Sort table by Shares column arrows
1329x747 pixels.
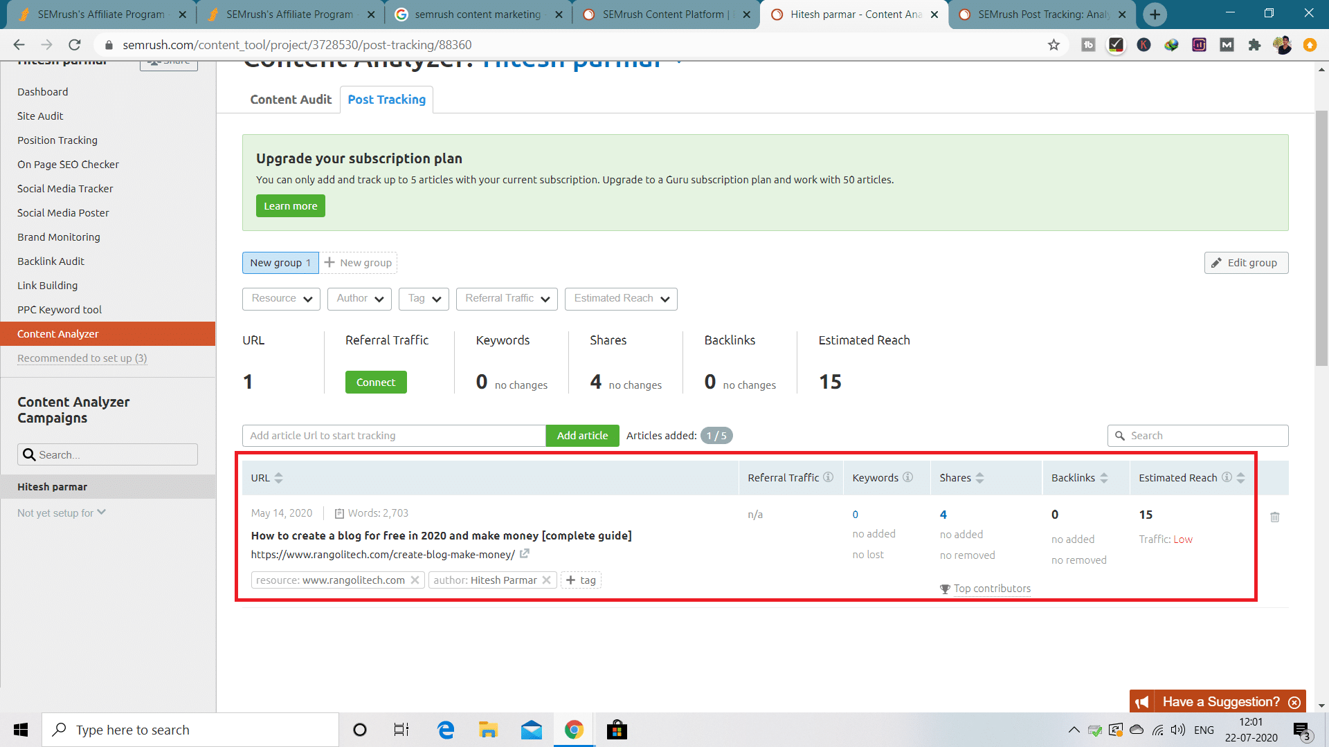coord(979,478)
